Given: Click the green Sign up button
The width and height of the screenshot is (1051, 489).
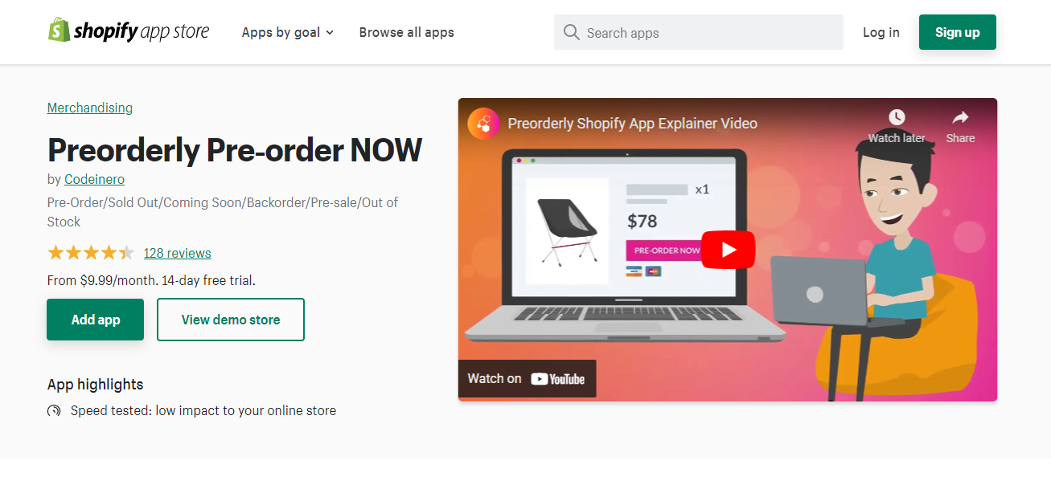Looking at the screenshot, I should [957, 32].
